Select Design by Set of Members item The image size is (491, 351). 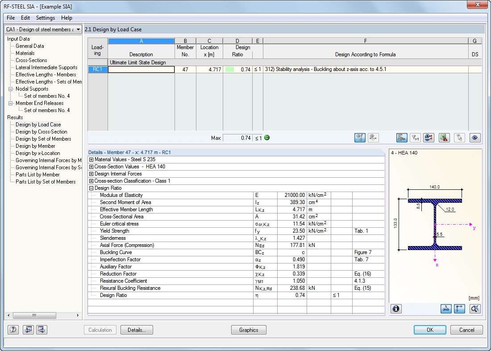pyautogui.click(x=43, y=139)
